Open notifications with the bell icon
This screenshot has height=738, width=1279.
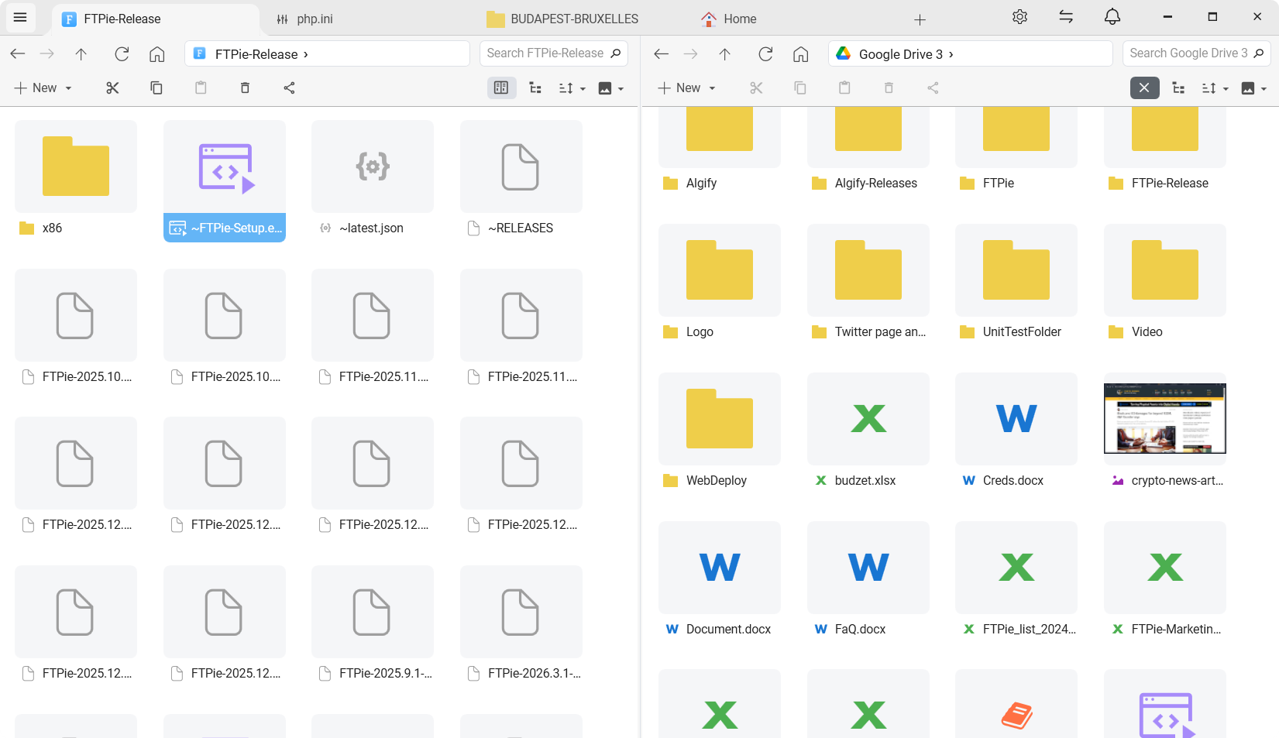click(1112, 16)
